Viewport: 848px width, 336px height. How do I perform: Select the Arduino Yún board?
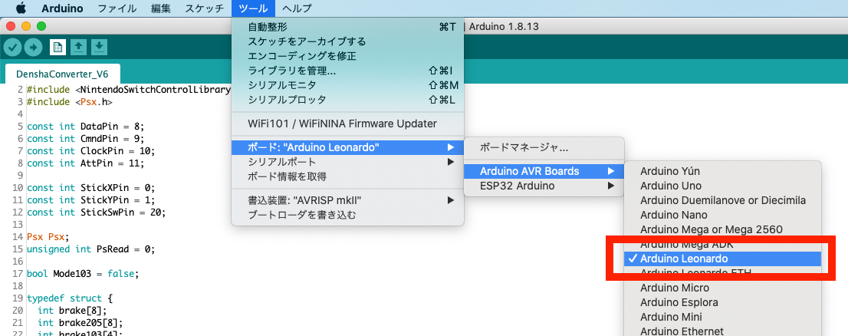(x=722, y=171)
